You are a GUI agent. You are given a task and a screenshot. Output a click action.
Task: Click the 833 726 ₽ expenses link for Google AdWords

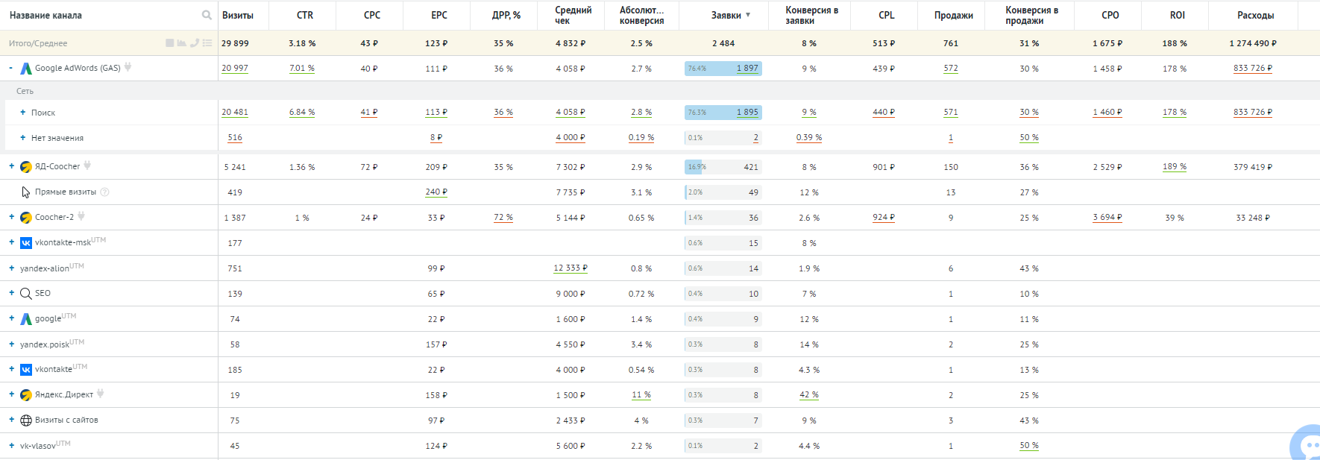[x=1252, y=68]
